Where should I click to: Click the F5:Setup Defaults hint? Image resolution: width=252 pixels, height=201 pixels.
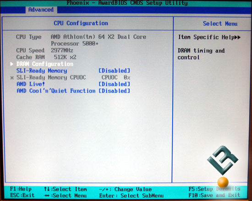click(214, 189)
